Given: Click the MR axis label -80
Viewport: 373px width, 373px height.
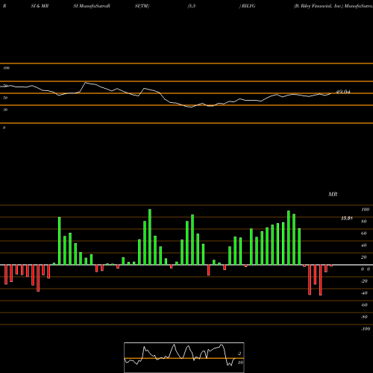Looking at the screenshot, I should (364, 317).
